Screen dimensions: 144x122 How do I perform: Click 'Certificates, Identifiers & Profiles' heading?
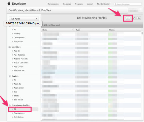tap(30, 10)
